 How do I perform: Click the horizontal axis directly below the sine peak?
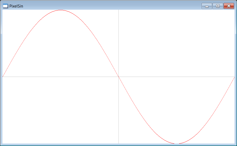61,77
